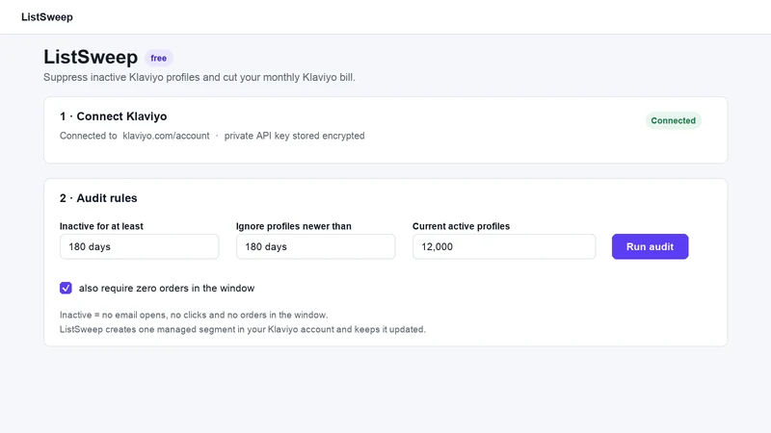Click the large ListSweep page title
The image size is (771, 433).
click(x=91, y=57)
